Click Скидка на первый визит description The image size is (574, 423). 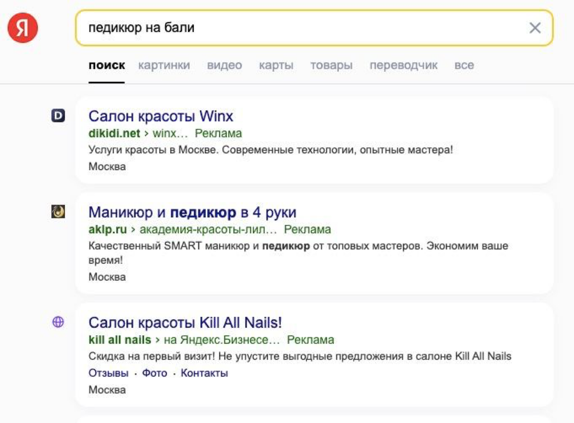[300, 357]
